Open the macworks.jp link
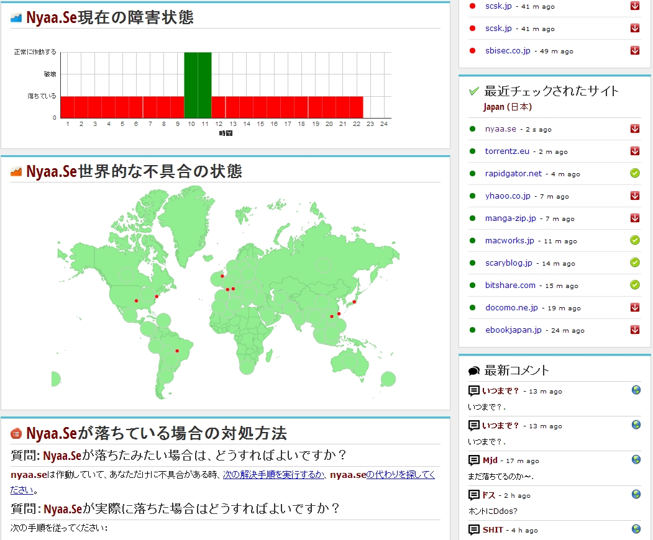The width and height of the screenshot is (653, 540). 509,240
